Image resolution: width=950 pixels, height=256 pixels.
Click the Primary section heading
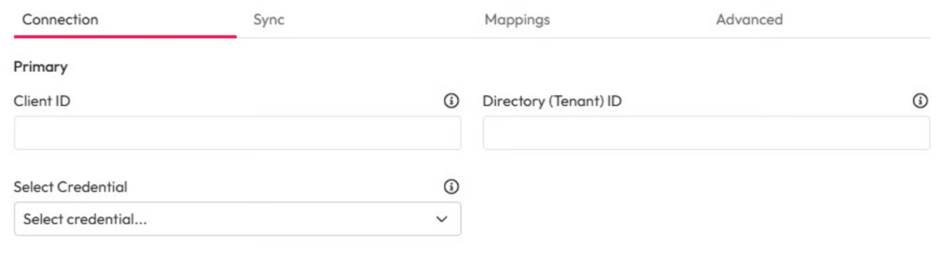click(x=41, y=67)
